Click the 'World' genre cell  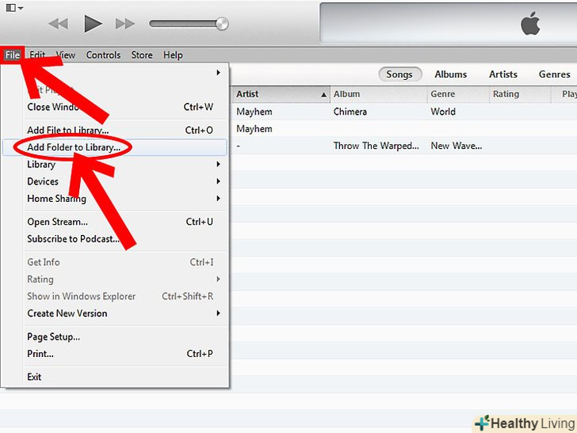(x=443, y=112)
